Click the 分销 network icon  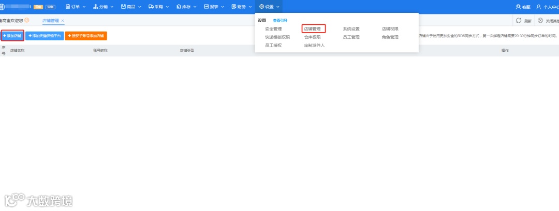click(x=95, y=7)
